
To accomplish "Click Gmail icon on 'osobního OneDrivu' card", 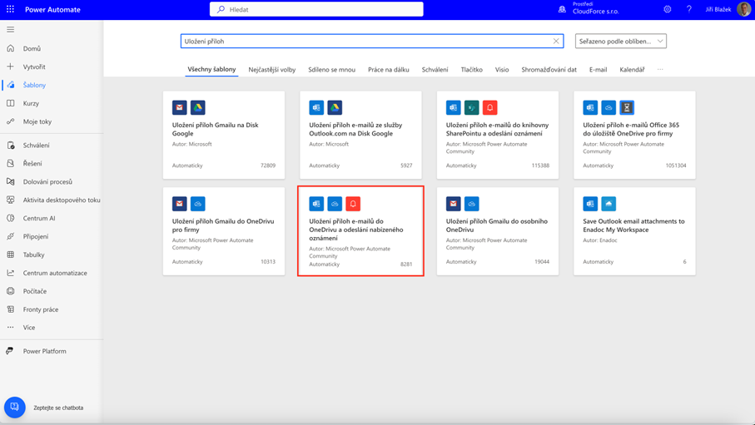I will click(x=453, y=204).
